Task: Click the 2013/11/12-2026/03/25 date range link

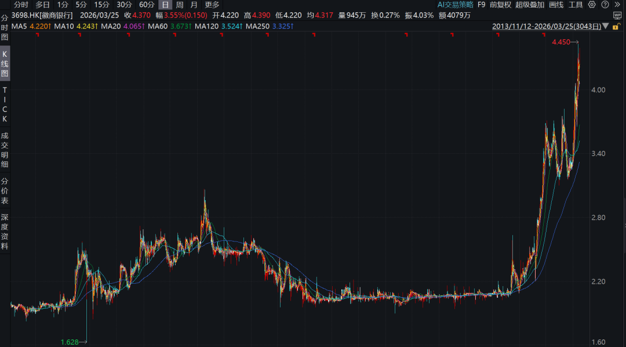Action: tap(547, 26)
